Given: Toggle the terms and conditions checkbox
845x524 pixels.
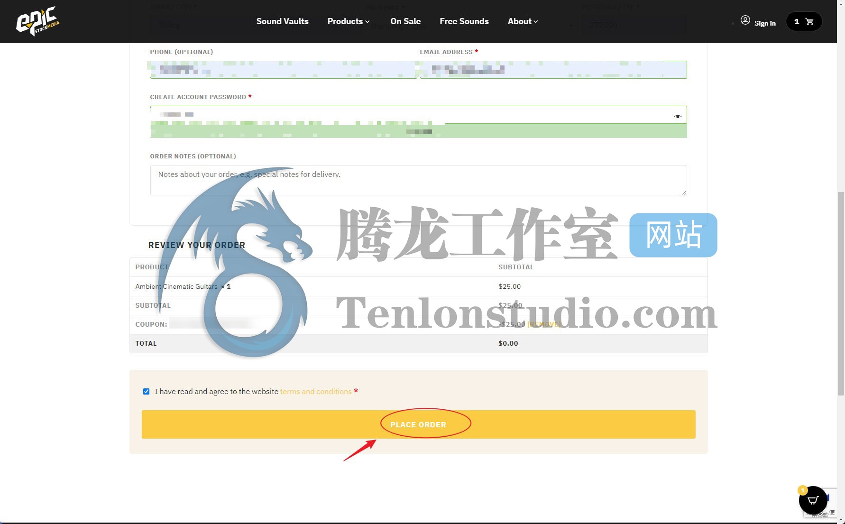Looking at the screenshot, I should click(x=146, y=391).
